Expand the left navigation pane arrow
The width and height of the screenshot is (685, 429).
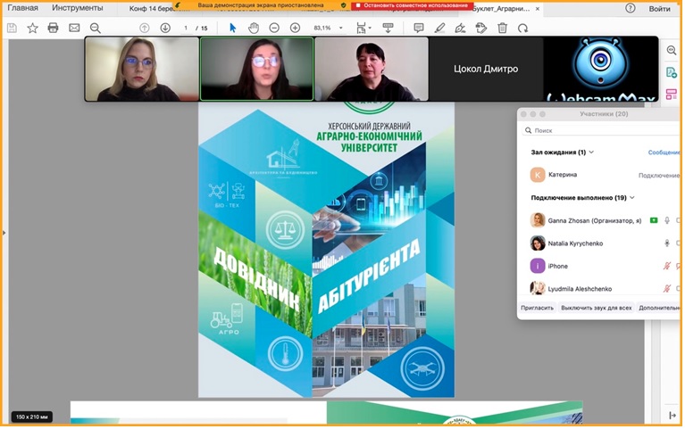click(4, 233)
